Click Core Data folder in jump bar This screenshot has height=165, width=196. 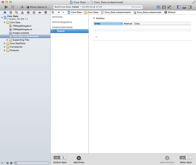pyautogui.click(x=91, y=12)
